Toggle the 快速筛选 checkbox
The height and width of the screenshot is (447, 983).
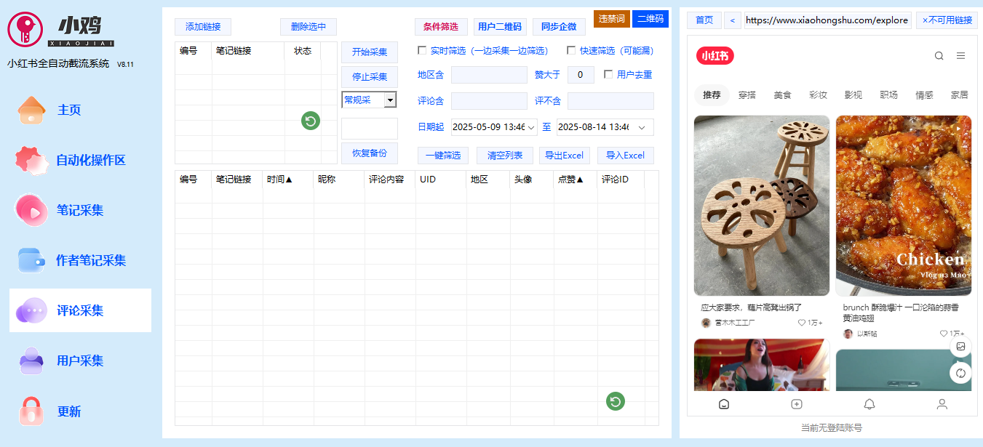(x=571, y=51)
